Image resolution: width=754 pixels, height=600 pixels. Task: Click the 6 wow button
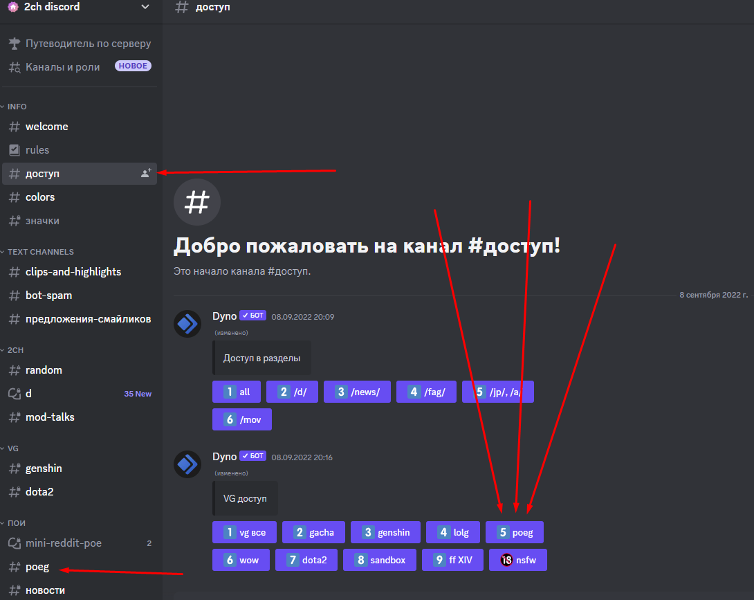[x=241, y=560]
